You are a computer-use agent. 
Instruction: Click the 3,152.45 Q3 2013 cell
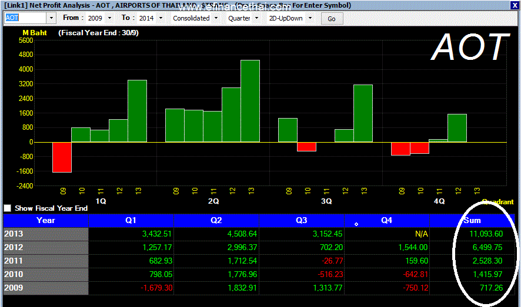(x=302, y=234)
